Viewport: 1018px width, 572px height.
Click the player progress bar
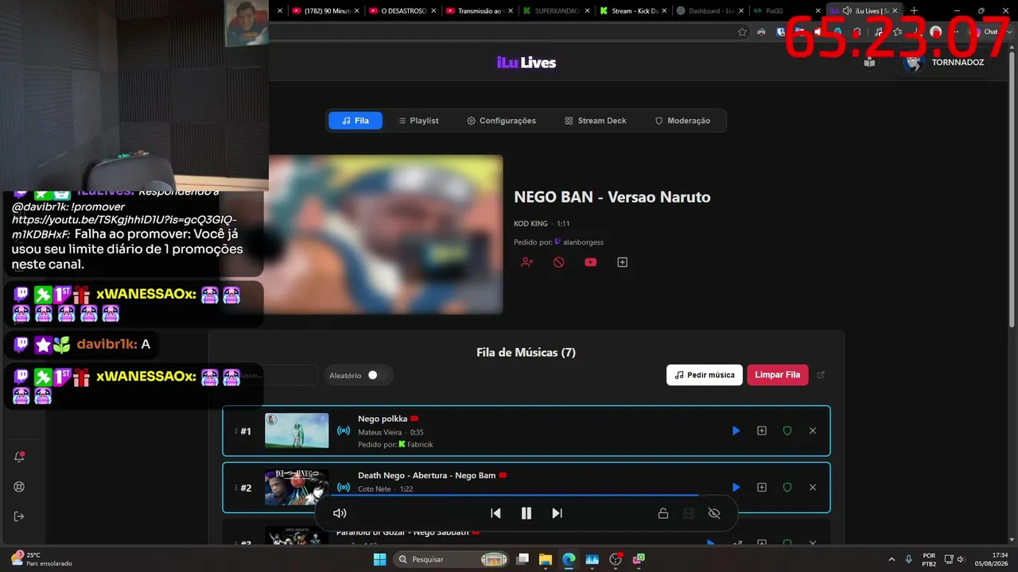coord(526,495)
